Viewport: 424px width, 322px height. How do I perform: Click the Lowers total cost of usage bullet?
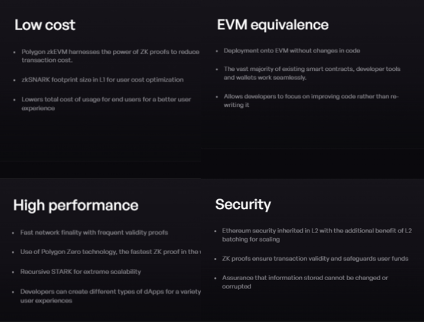click(x=106, y=104)
